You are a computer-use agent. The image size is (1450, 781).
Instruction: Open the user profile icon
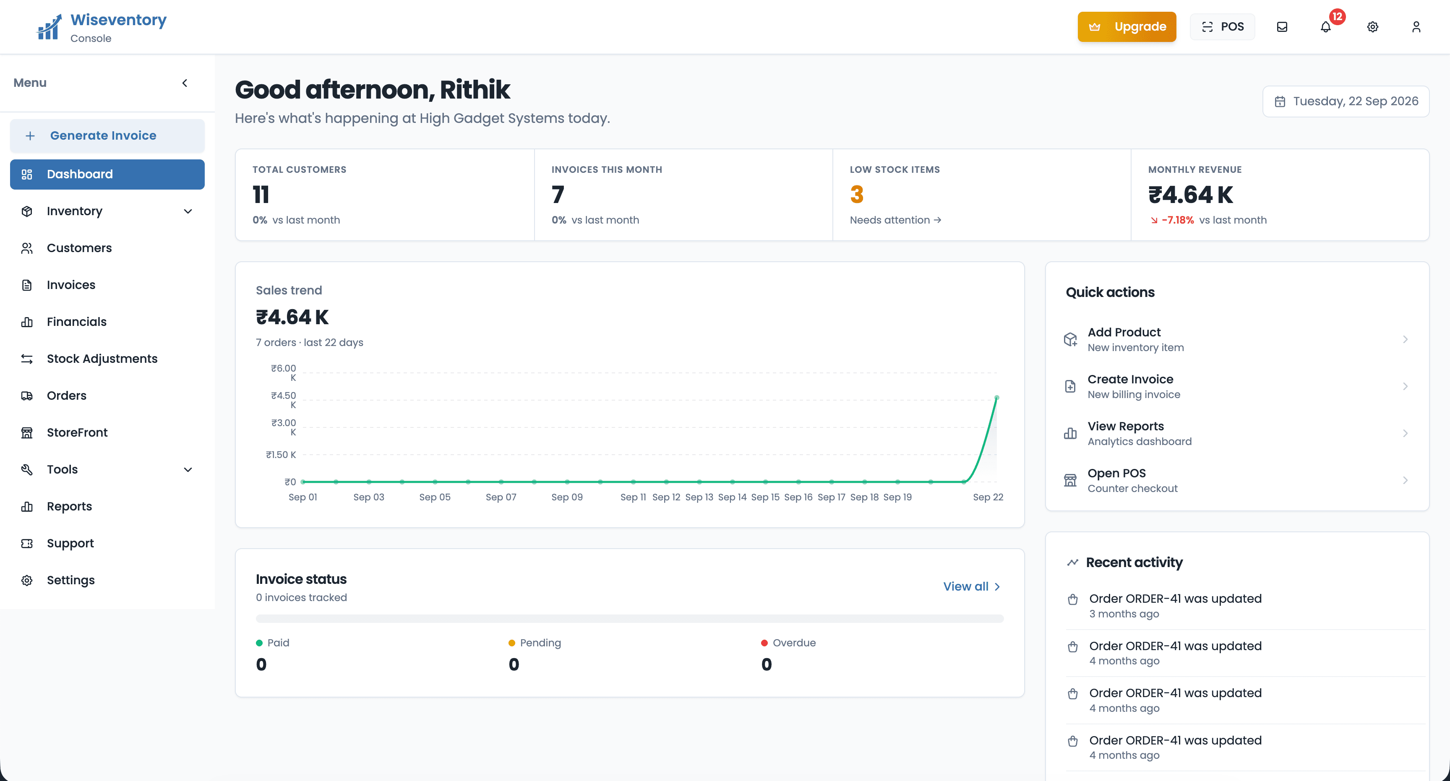[x=1416, y=27]
